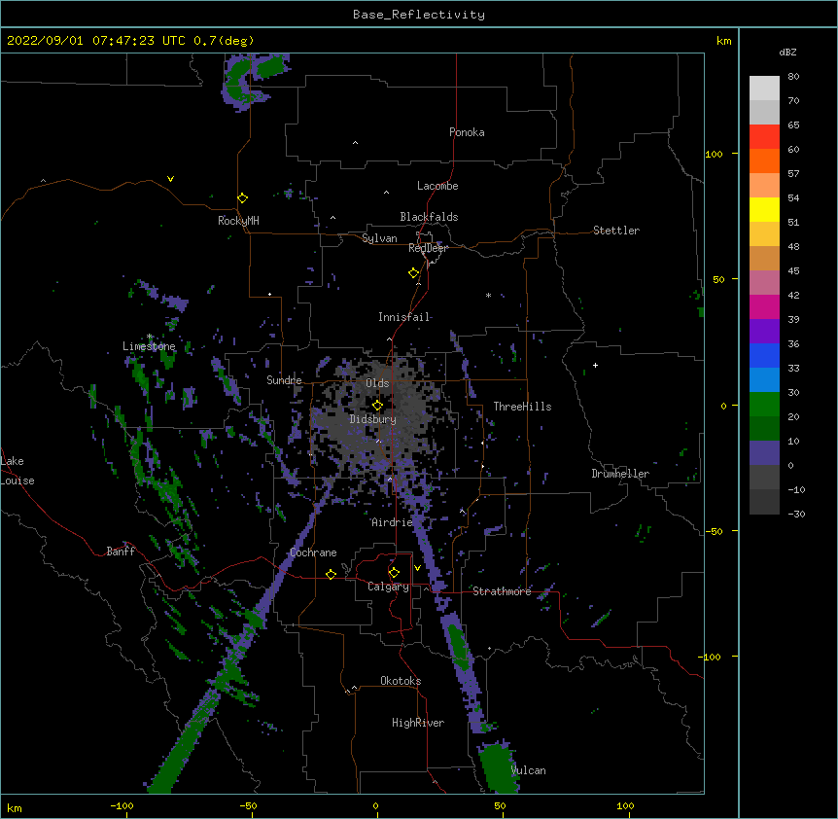This screenshot has width=838, height=819.
Task: Click the light gray 70-80 dBZ swatch
Action: pyautogui.click(x=764, y=89)
